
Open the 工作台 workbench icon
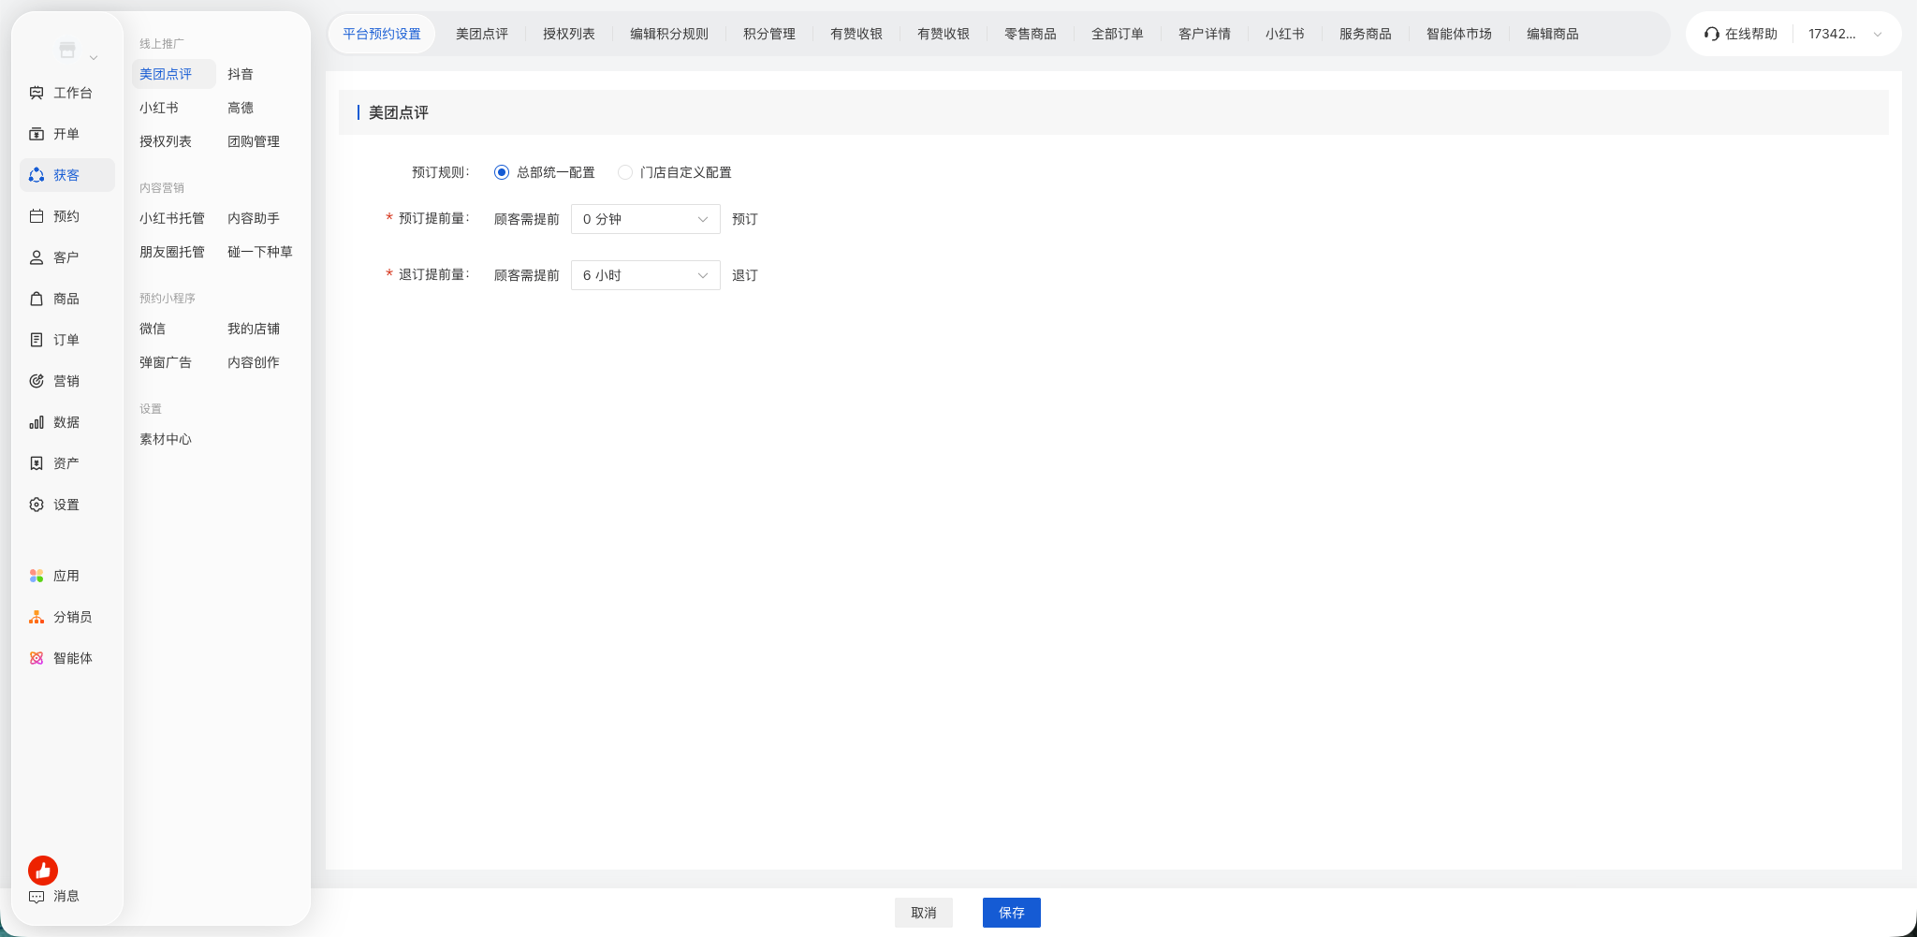(x=37, y=93)
